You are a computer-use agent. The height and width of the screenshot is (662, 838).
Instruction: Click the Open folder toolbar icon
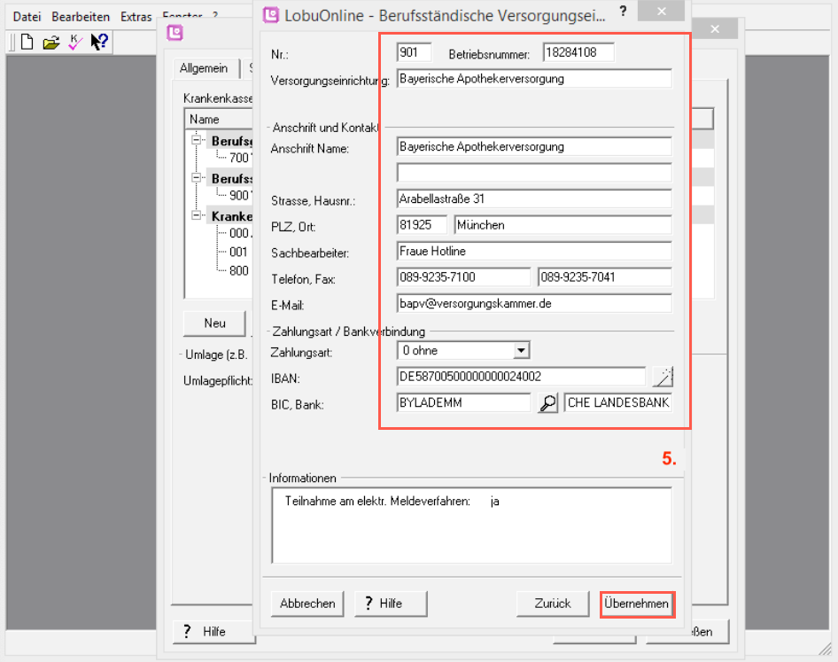[x=51, y=43]
